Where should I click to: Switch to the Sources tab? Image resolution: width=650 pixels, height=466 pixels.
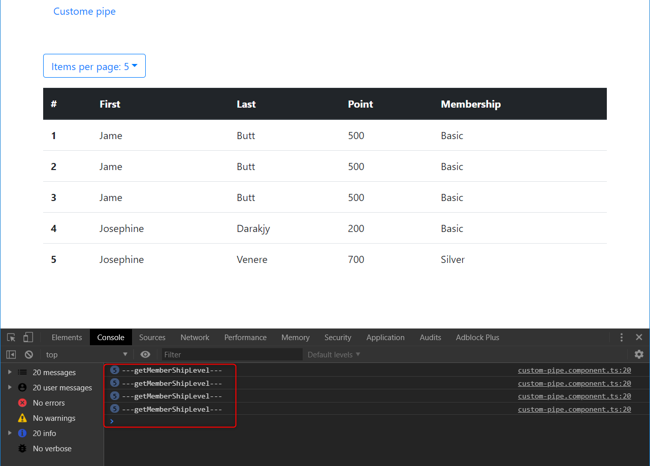click(152, 338)
